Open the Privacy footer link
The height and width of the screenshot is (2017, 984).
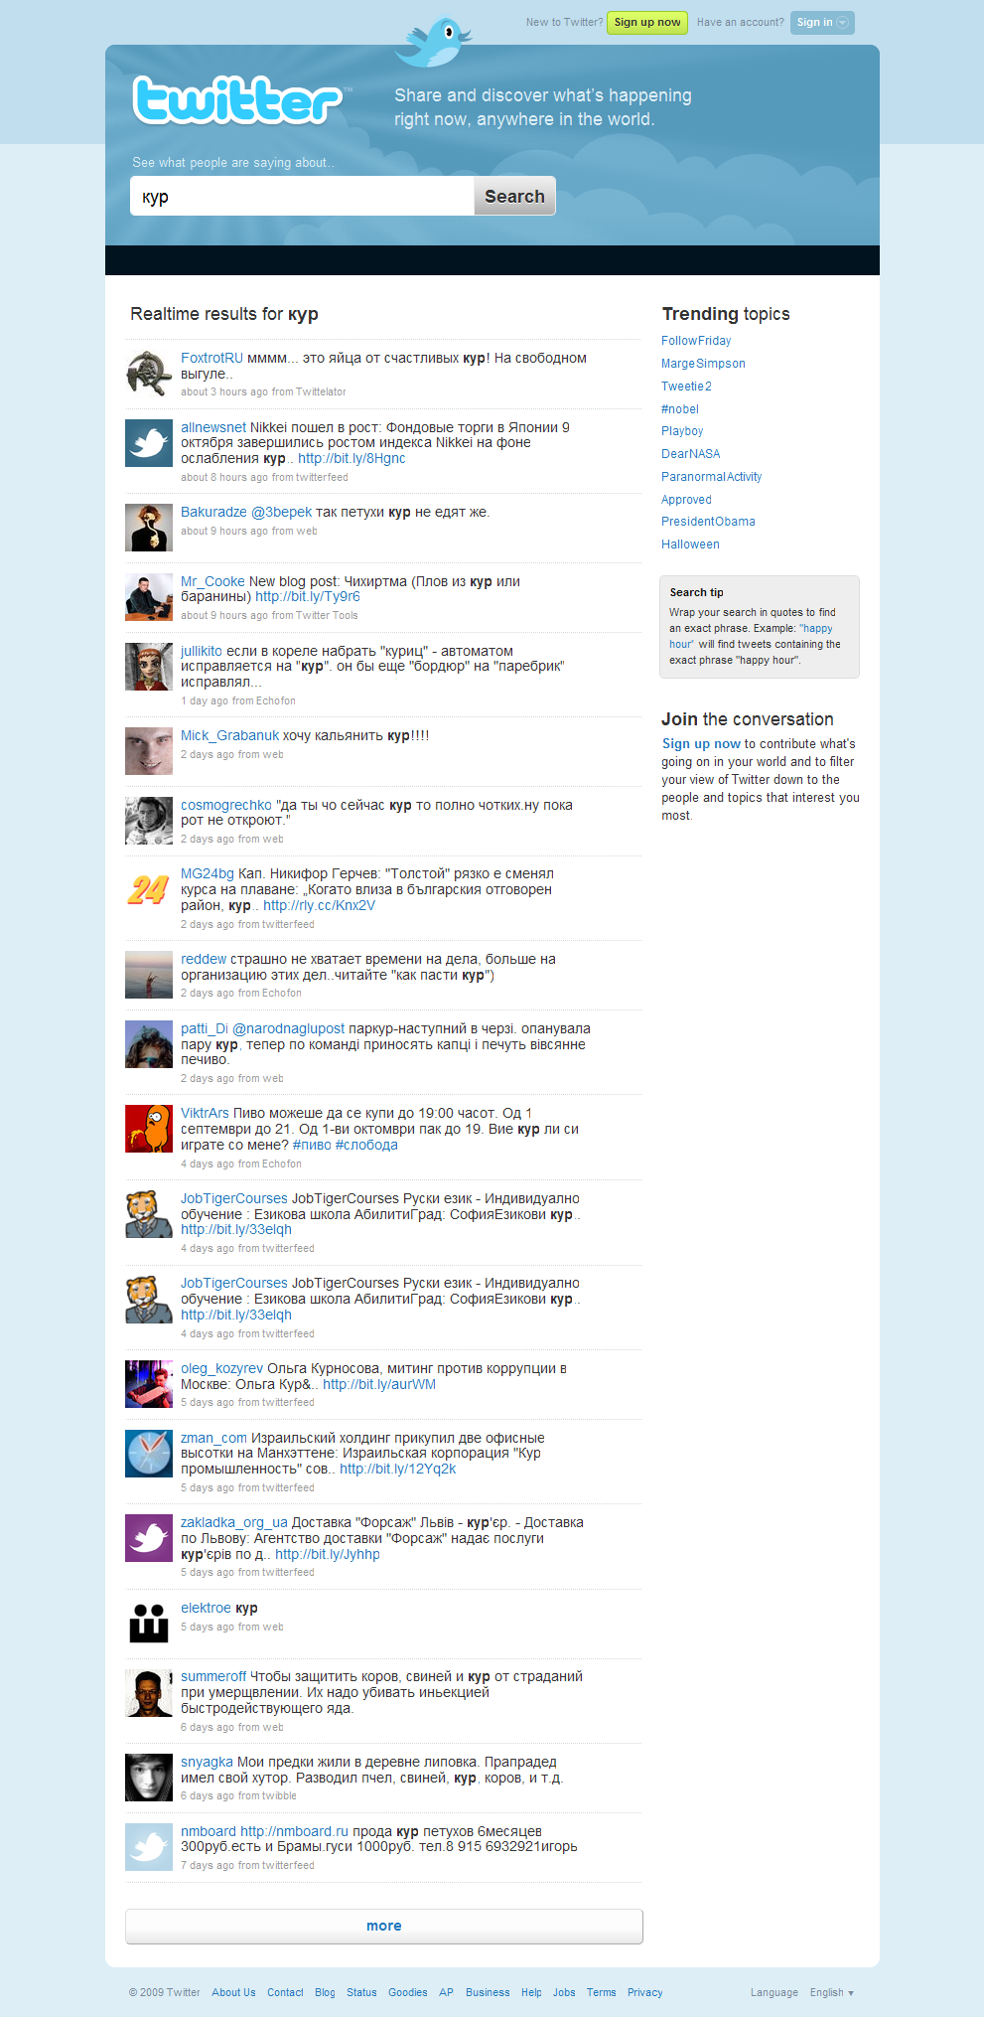click(644, 1992)
